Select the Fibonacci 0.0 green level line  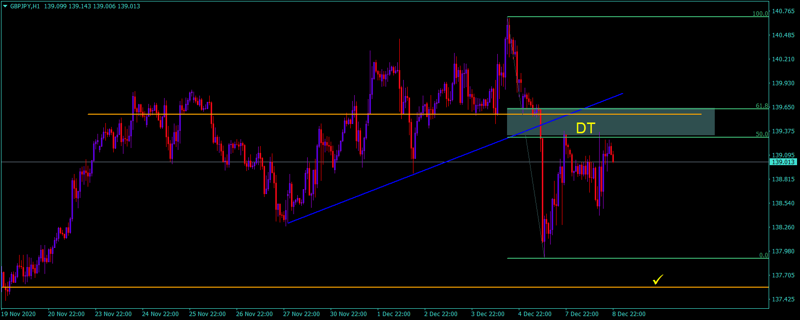tap(638, 258)
